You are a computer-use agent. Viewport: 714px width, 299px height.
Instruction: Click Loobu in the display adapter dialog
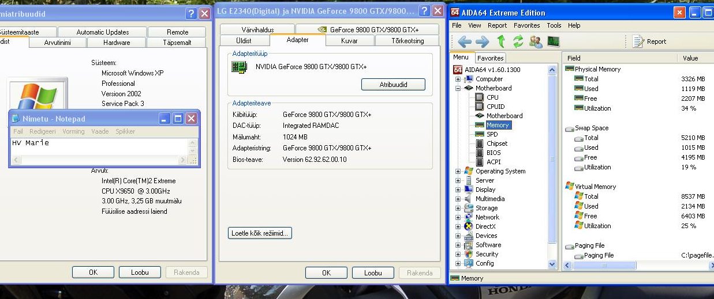click(373, 272)
